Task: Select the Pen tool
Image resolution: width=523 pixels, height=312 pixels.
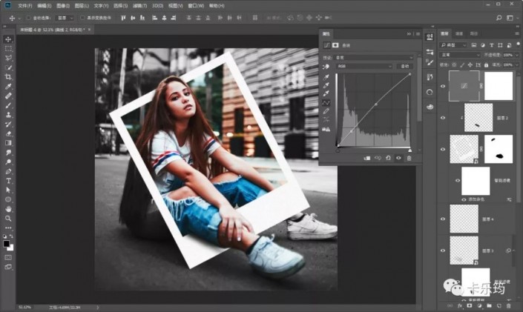Action: tap(8, 171)
